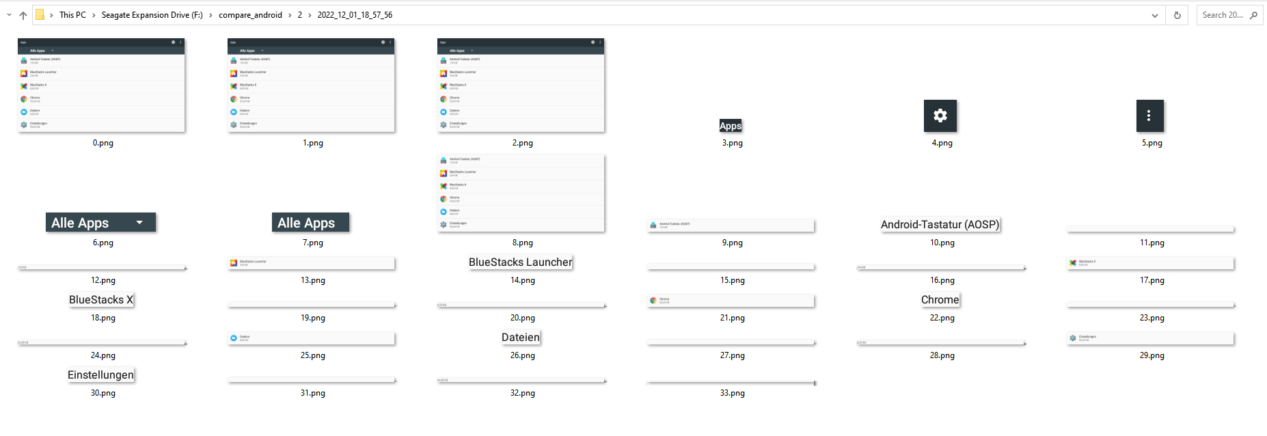Select the Einstellungen thumbnail 30.png
Viewport: 1267px width, 436px height.
coord(101,375)
